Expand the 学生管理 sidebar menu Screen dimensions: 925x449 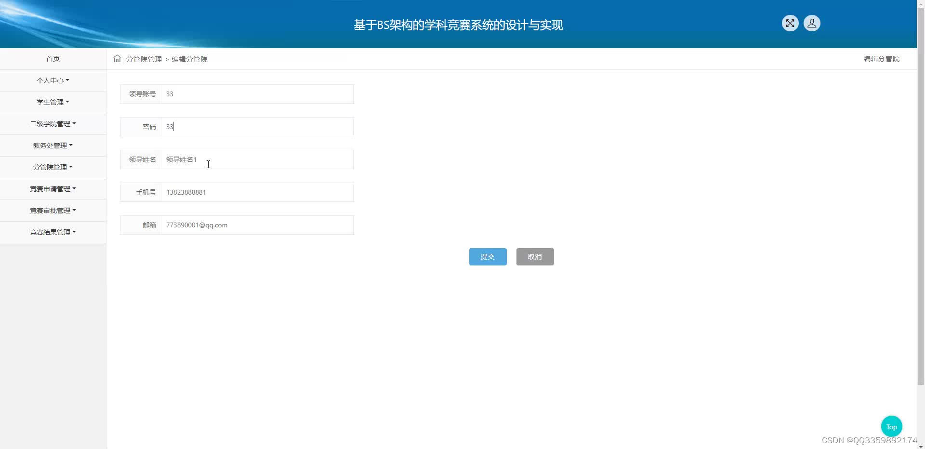pos(53,102)
